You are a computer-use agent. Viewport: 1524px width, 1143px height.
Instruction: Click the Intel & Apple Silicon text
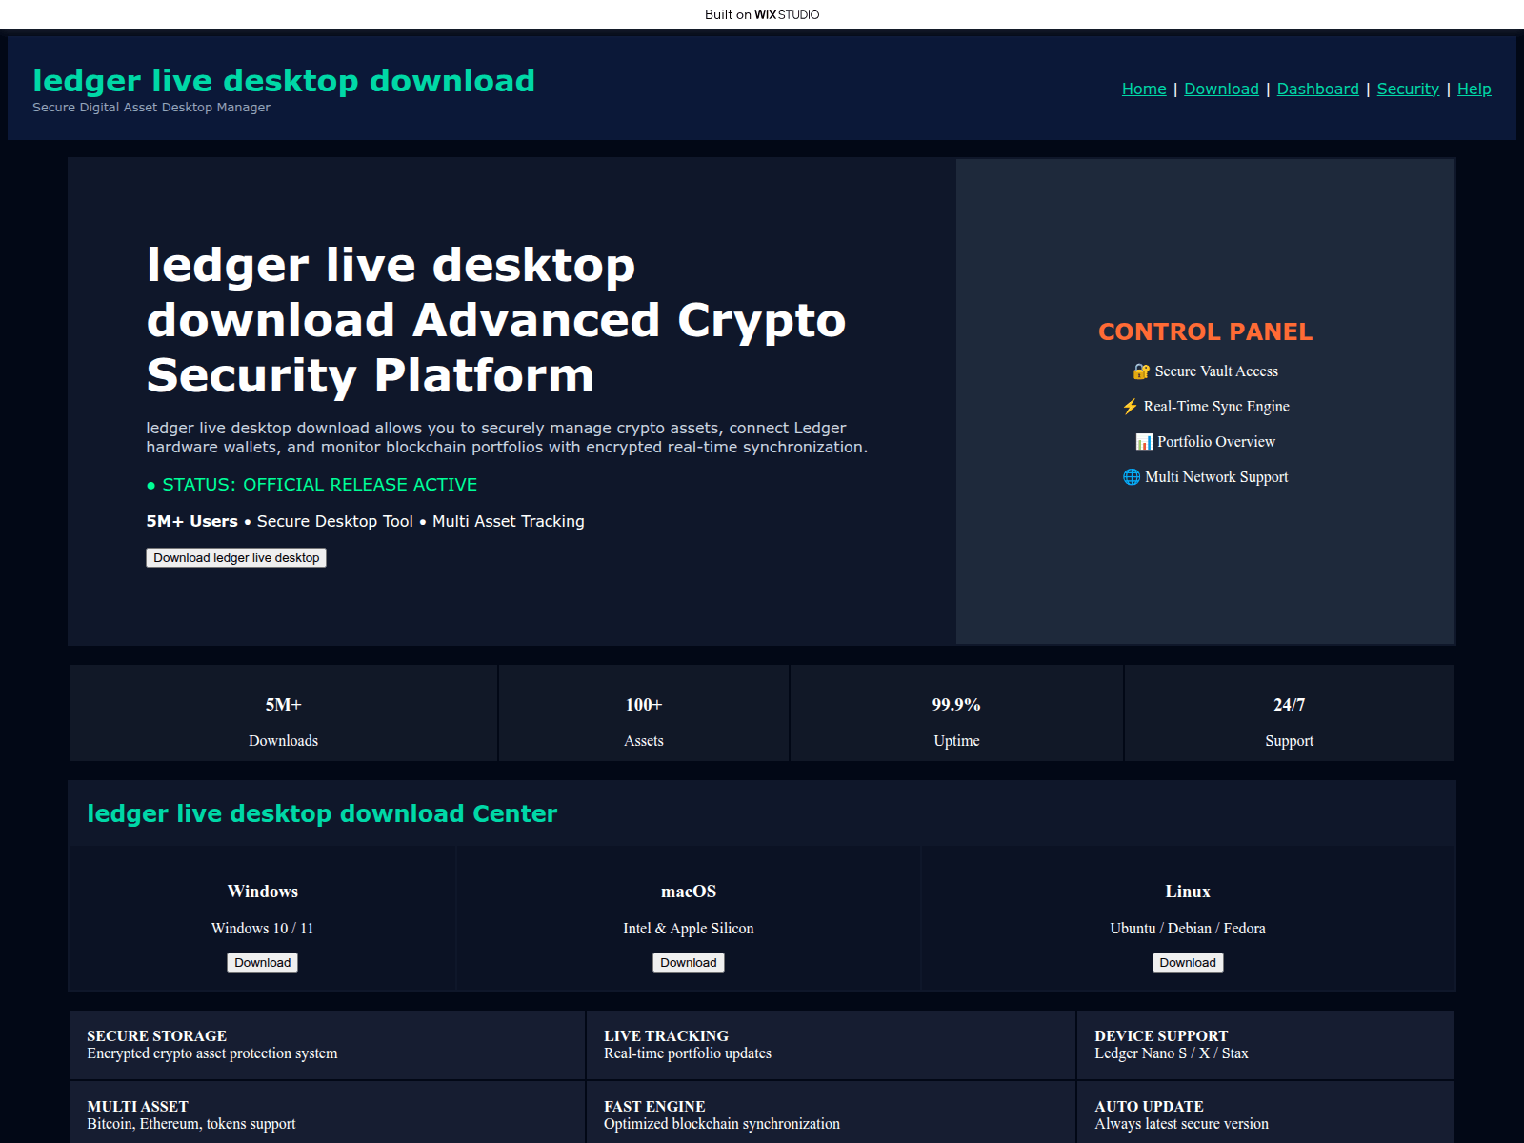[689, 929]
